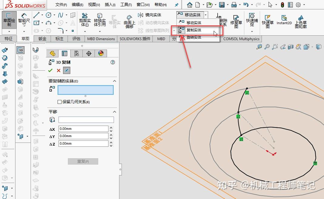The width and height of the screenshot is (324, 199).
Task: Open the Quick Snaps dropdown arrow
Action: tap(252, 31)
